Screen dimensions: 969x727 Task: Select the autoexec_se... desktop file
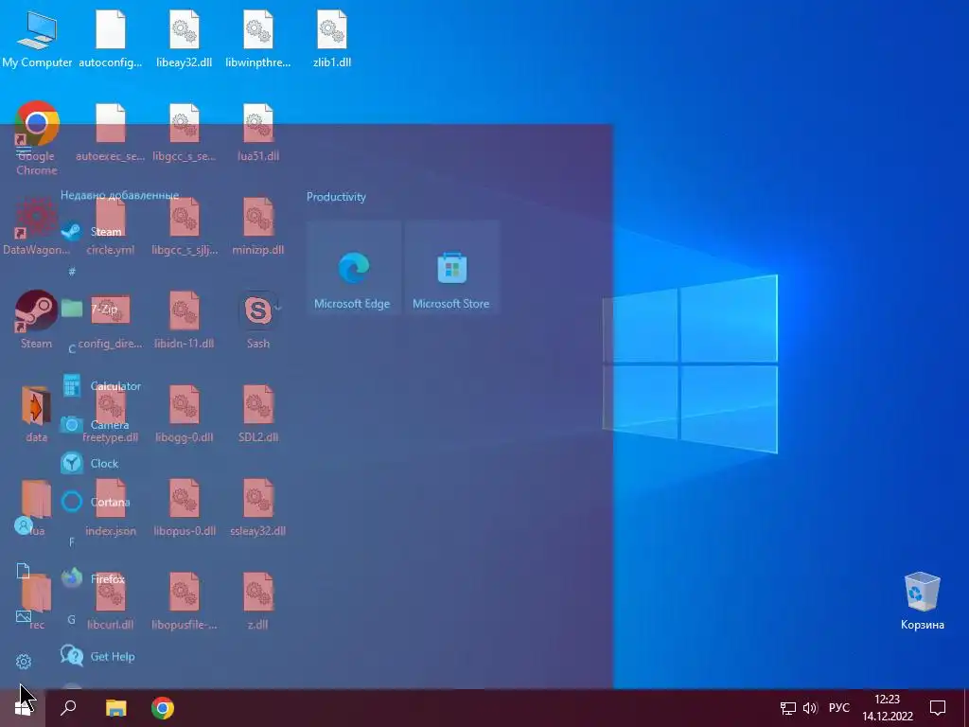(x=111, y=133)
